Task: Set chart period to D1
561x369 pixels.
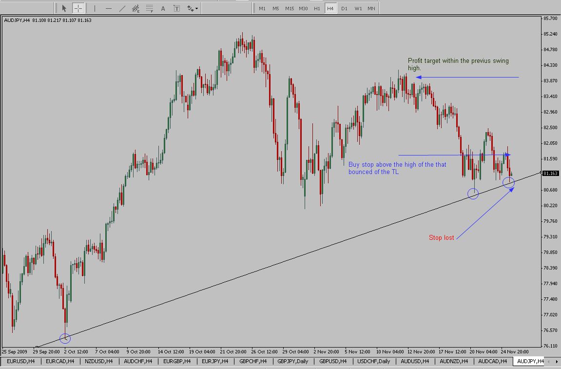Action: (x=344, y=8)
